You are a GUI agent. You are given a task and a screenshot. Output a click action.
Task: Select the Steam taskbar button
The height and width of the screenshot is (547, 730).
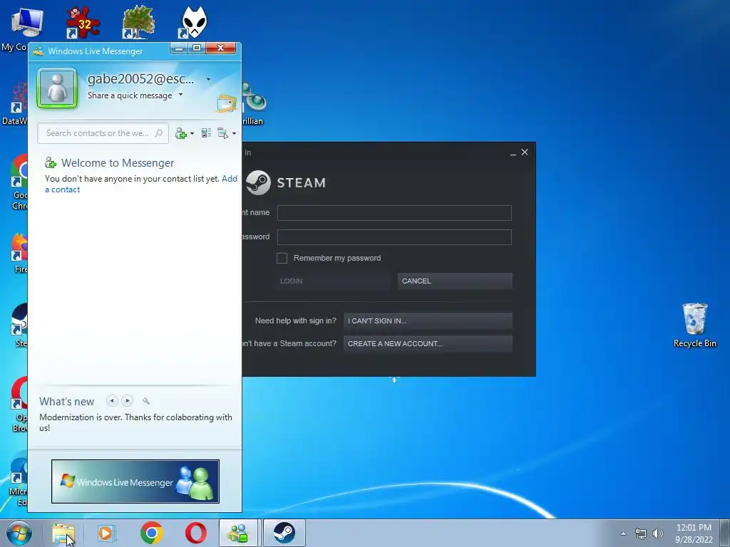[284, 533]
